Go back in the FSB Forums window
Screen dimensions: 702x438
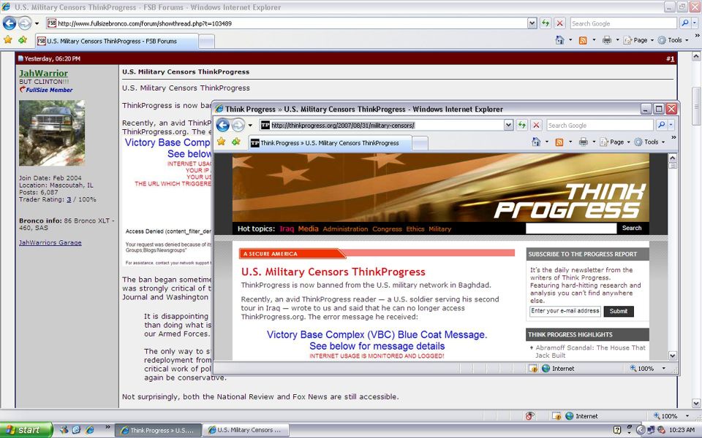10,23
